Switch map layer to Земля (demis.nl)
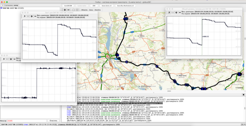Screen dimensions: 246x126 point(107,6)
